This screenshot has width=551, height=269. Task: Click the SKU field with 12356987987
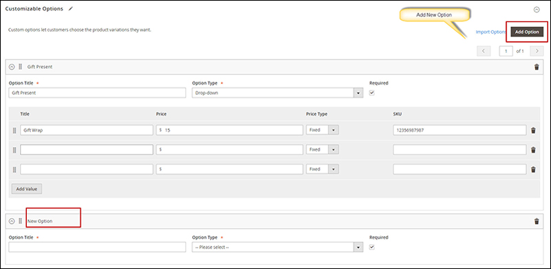(459, 130)
